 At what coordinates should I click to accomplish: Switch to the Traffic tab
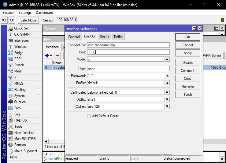(x=118, y=37)
